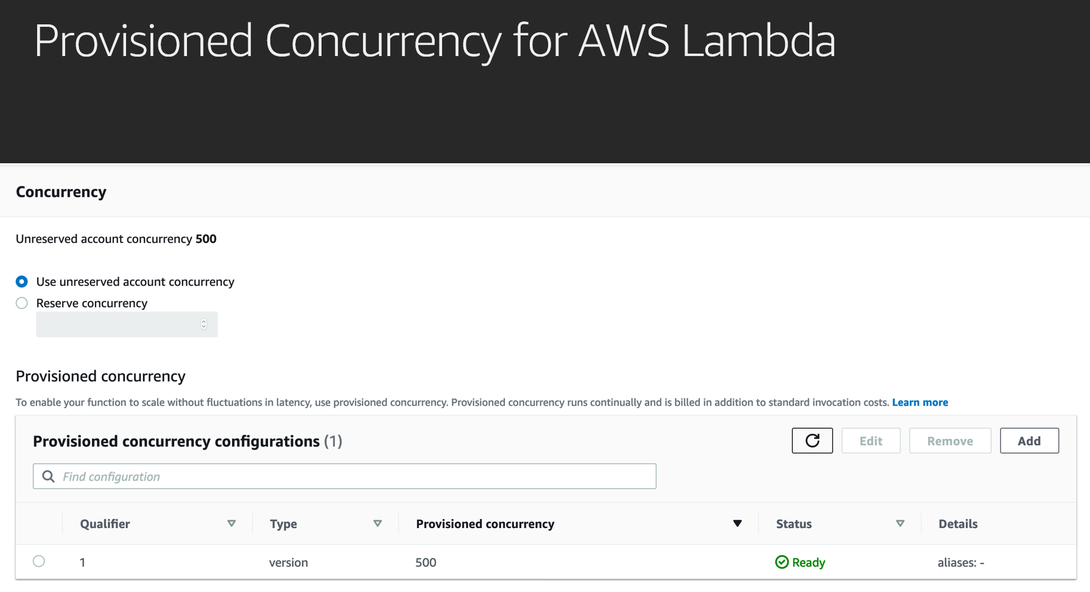
Task: Select the row for qualifier 1
Action: (x=39, y=561)
